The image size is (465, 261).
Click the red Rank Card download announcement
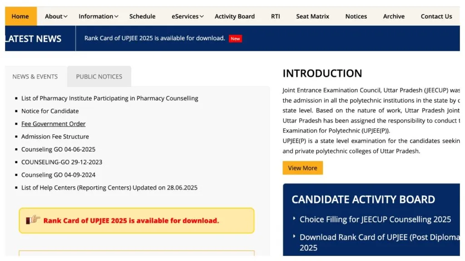[x=131, y=221]
